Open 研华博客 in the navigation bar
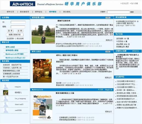The height and width of the screenshot is (124, 142). click(53, 12)
